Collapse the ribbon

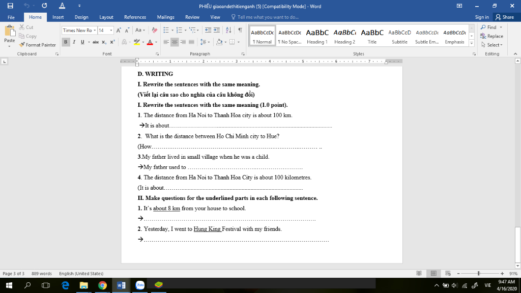click(x=515, y=54)
